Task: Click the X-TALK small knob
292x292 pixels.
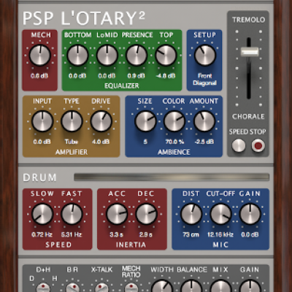Action: pyautogui.click(x=101, y=288)
